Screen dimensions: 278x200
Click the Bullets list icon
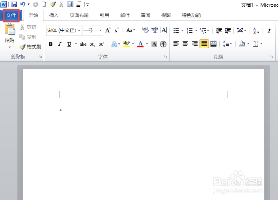coord(176,30)
